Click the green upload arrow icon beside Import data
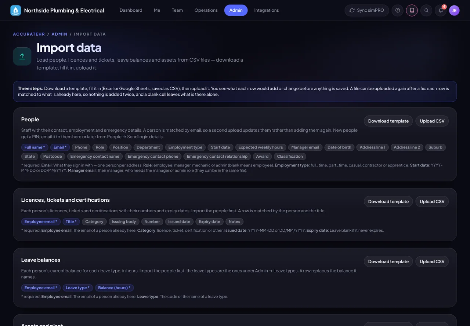This screenshot has height=326, width=470. [22, 56]
